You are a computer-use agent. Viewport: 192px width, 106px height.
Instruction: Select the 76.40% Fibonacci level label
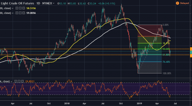(166, 62)
